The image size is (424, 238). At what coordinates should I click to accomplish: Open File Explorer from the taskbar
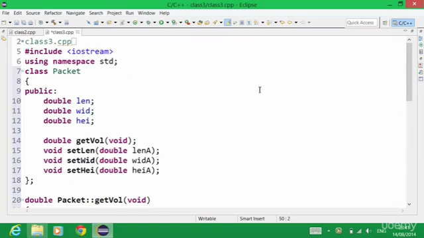tap(37, 231)
